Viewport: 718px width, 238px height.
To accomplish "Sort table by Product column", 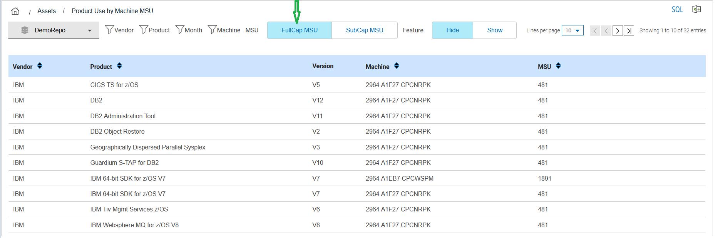I will [x=119, y=66].
